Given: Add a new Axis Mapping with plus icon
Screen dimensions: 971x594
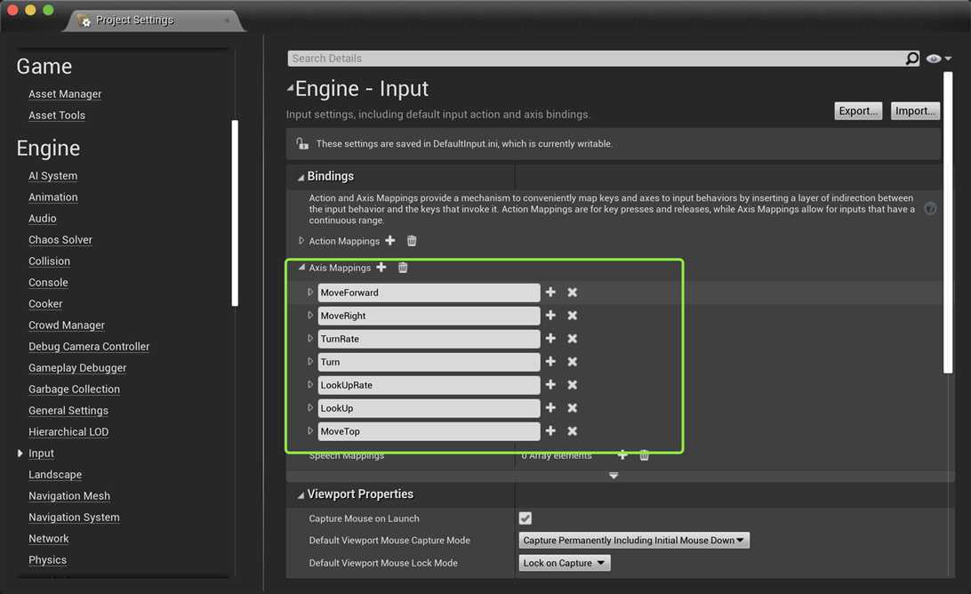Looking at the screenshot, I should click(381, 267).
